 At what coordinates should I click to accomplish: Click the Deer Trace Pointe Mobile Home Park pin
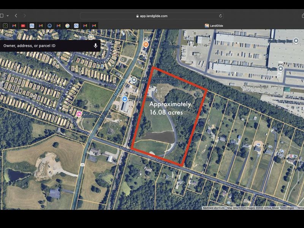pos(79,114)
